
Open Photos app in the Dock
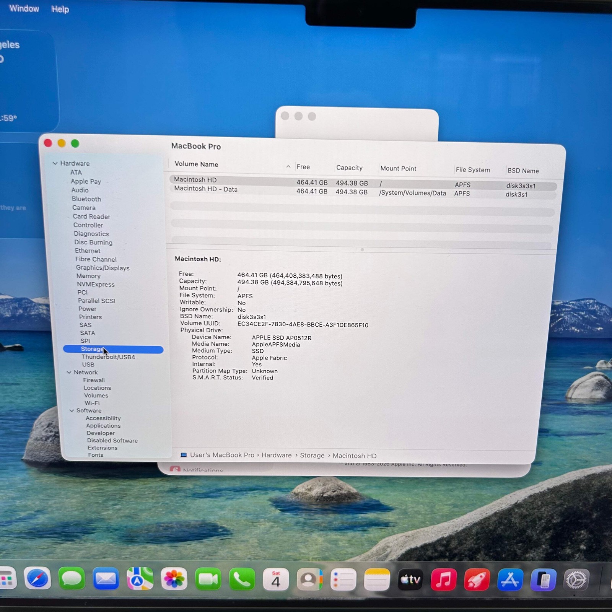coord(174,579)
